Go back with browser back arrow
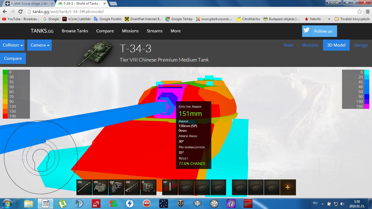 [x=5, y=11]
